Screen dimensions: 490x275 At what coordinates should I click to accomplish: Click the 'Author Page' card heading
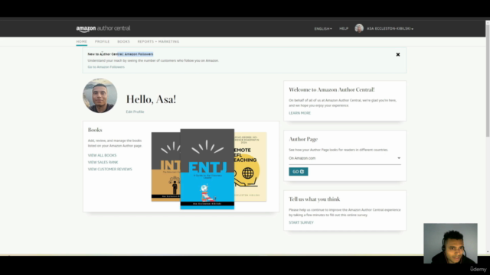pyautogui.click(x=303, y=139)
